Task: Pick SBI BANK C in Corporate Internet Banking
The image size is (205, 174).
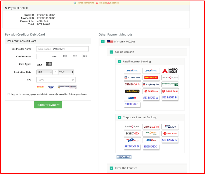Action: click(151, 147)
